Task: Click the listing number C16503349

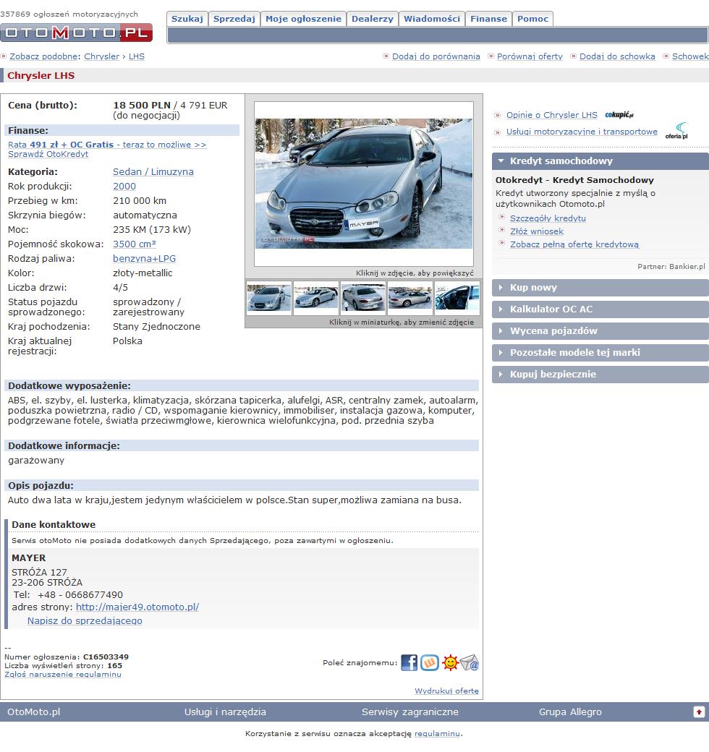Action: (x=106, y=657)
